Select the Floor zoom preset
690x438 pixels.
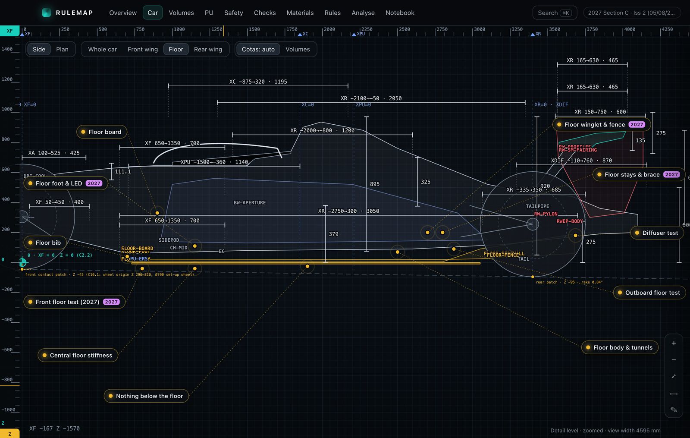(x=176, y=49)
